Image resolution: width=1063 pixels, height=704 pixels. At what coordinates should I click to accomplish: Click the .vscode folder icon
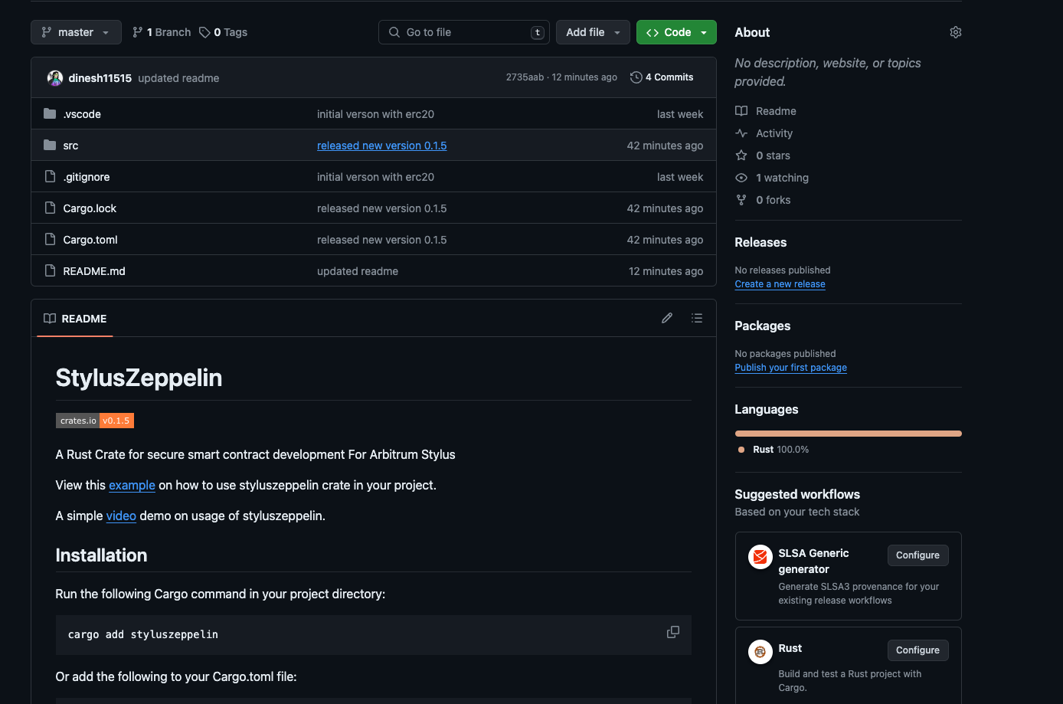(x=50, y=114)
